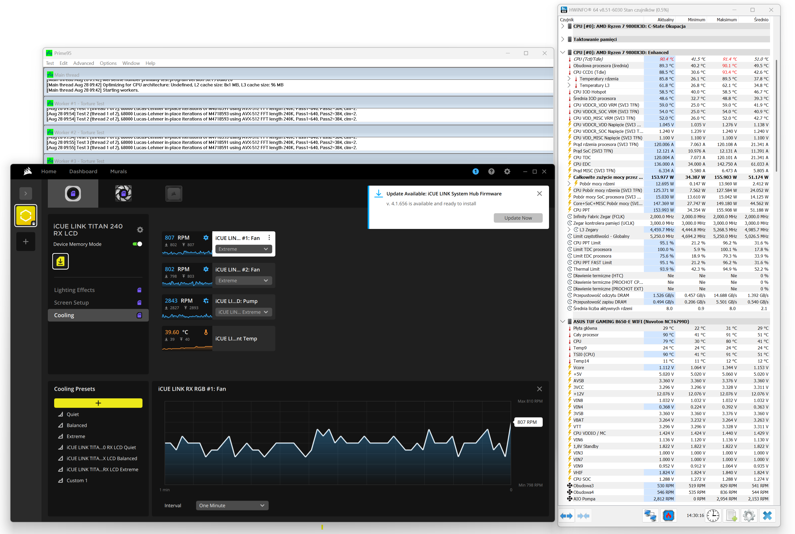Screen dimensions: 795x534
Task: Dismiss the firmware update notification
Action: click(539, 193)
